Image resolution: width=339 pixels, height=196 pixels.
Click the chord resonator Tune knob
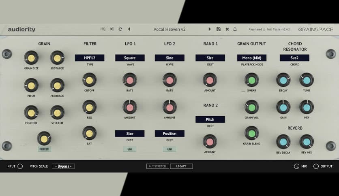tap(307, 80)
